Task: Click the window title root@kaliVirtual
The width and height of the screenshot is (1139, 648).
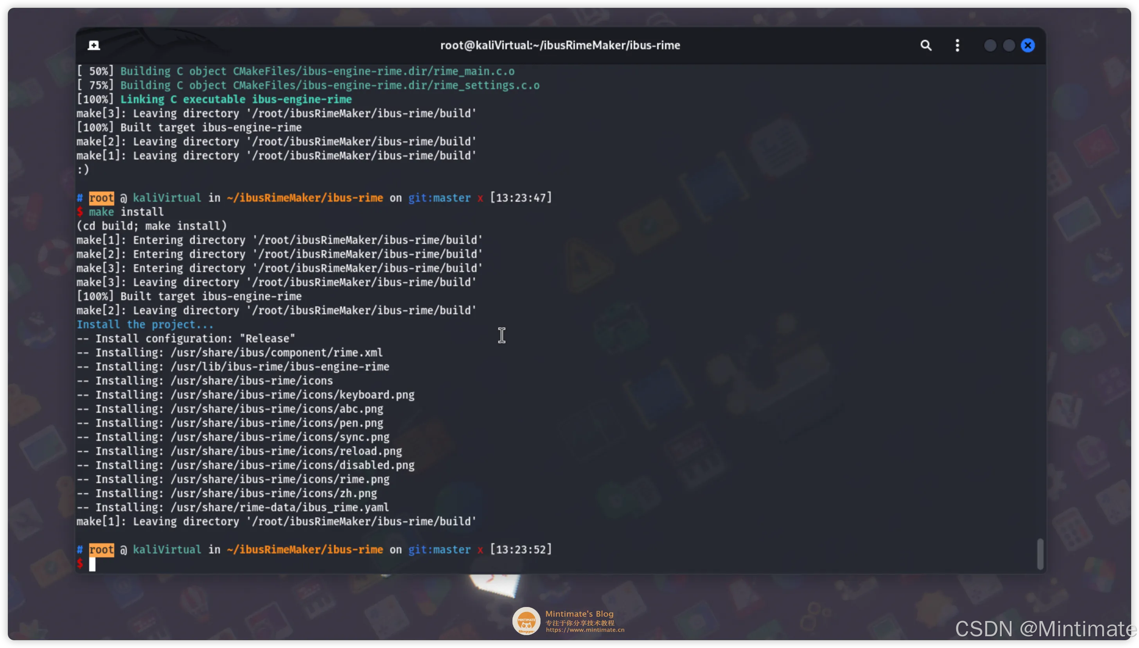Action: (x=560, y=45)
